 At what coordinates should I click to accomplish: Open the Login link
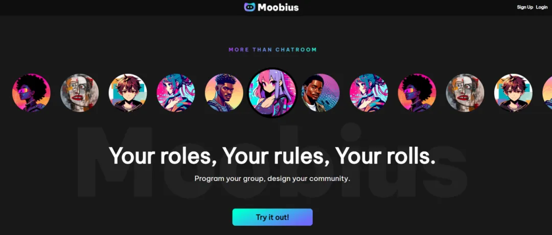[x=542, y=7]
